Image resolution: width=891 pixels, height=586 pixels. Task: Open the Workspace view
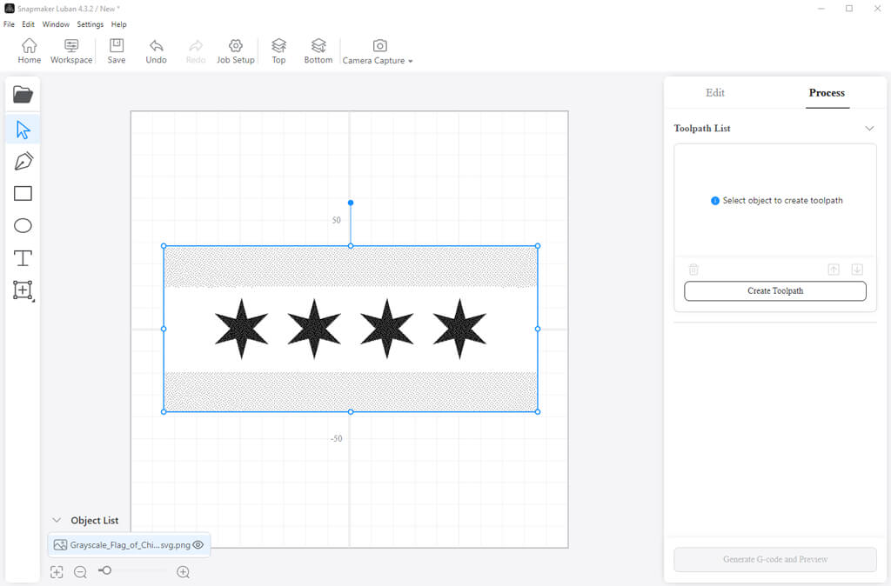pos(71,51)
